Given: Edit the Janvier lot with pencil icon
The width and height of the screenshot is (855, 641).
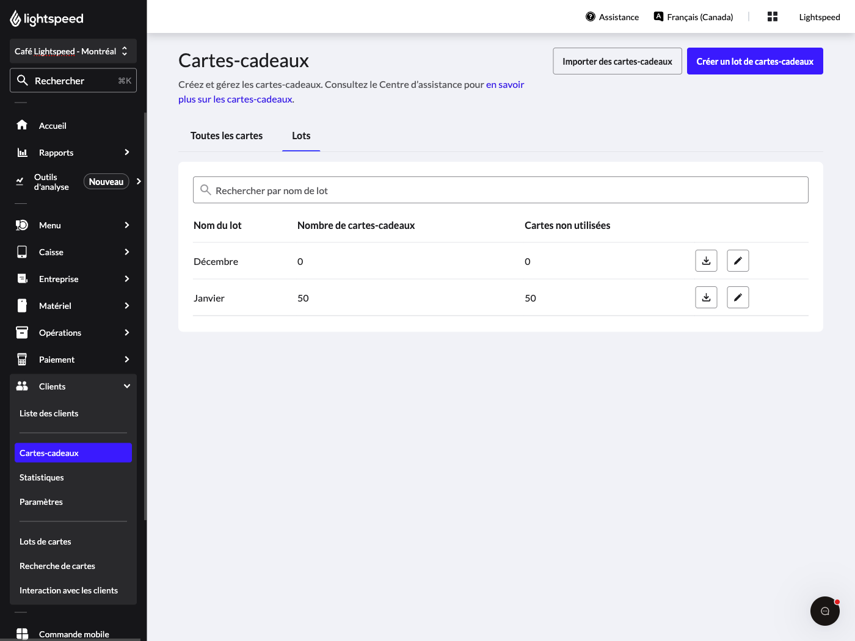Looking at the screenshot, I should (x=738, y=297).
